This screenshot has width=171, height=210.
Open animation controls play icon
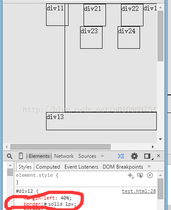coord(150,175)
